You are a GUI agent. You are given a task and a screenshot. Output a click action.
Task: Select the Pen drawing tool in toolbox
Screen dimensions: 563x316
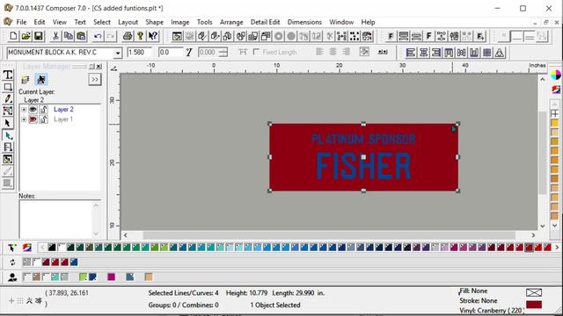click(8, 98)
